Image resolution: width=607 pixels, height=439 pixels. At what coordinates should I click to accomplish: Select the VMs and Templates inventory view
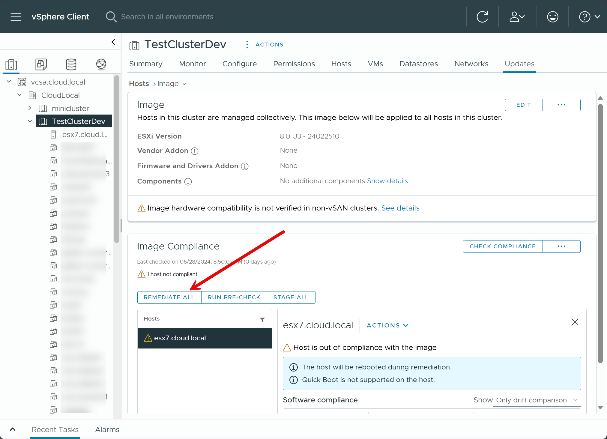pos(41,64)
